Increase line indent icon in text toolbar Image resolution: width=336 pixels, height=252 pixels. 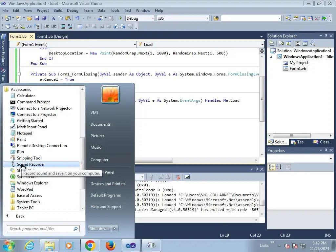coord(53,26)
